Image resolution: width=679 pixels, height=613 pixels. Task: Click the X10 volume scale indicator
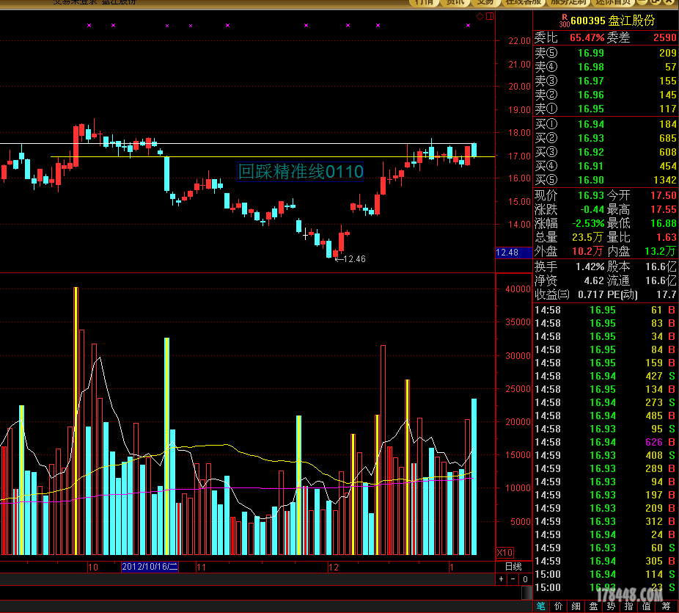click(505, 552)
